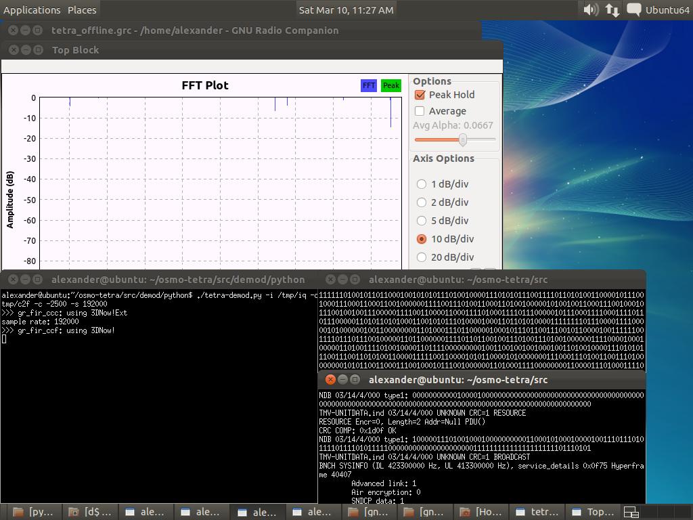This screenshot has width=693, height=520.
Task: Click the Top Block window title bar
Action: tap(252, 50)
